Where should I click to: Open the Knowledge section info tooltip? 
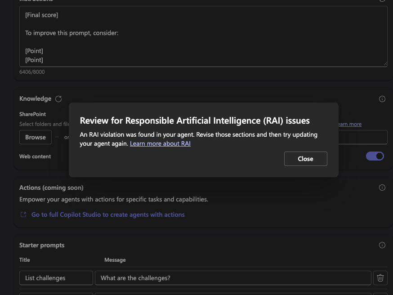[382, 99]
